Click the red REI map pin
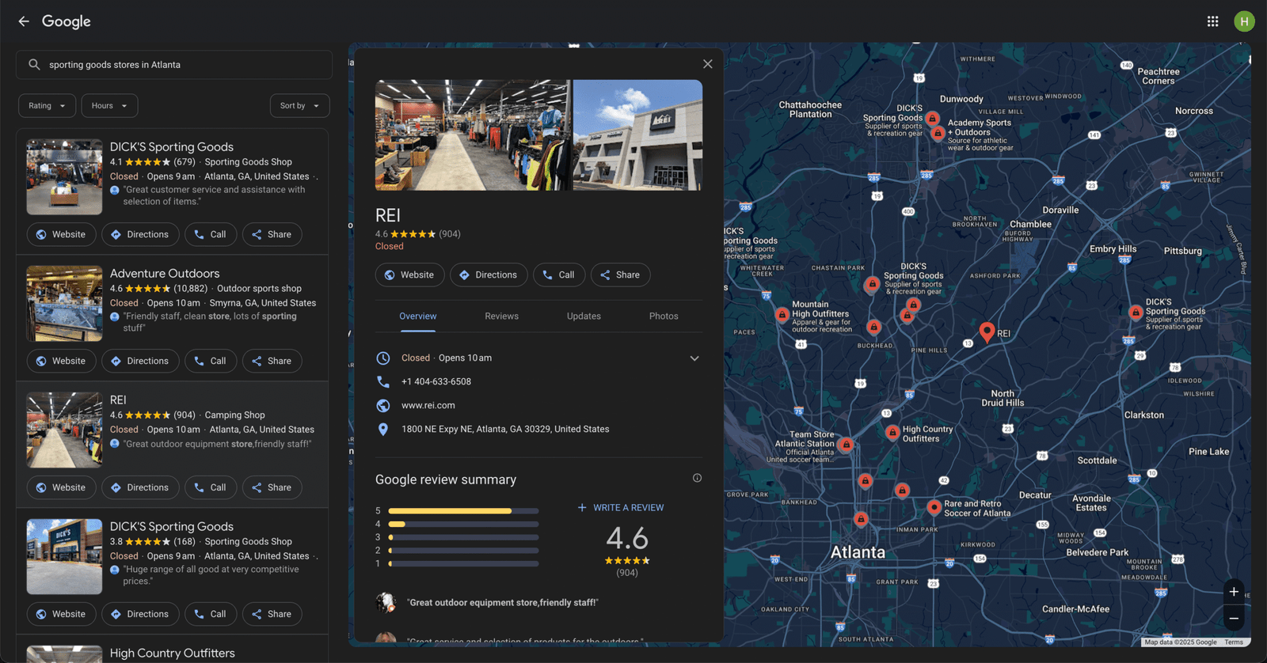 [987, 331]
